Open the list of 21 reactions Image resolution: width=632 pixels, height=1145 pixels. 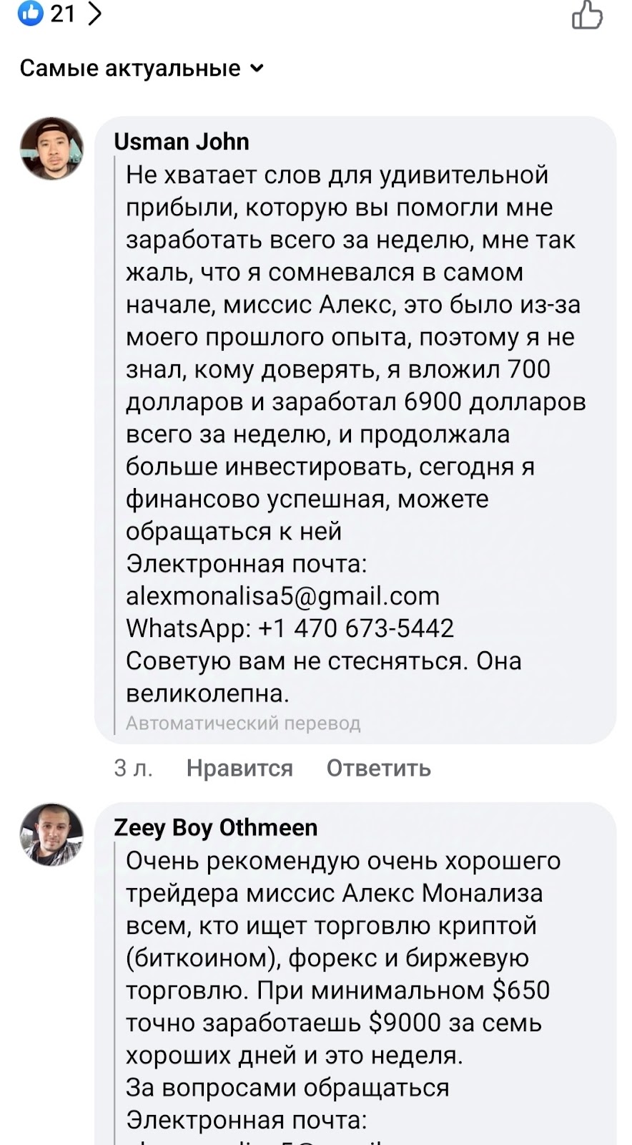63,13
